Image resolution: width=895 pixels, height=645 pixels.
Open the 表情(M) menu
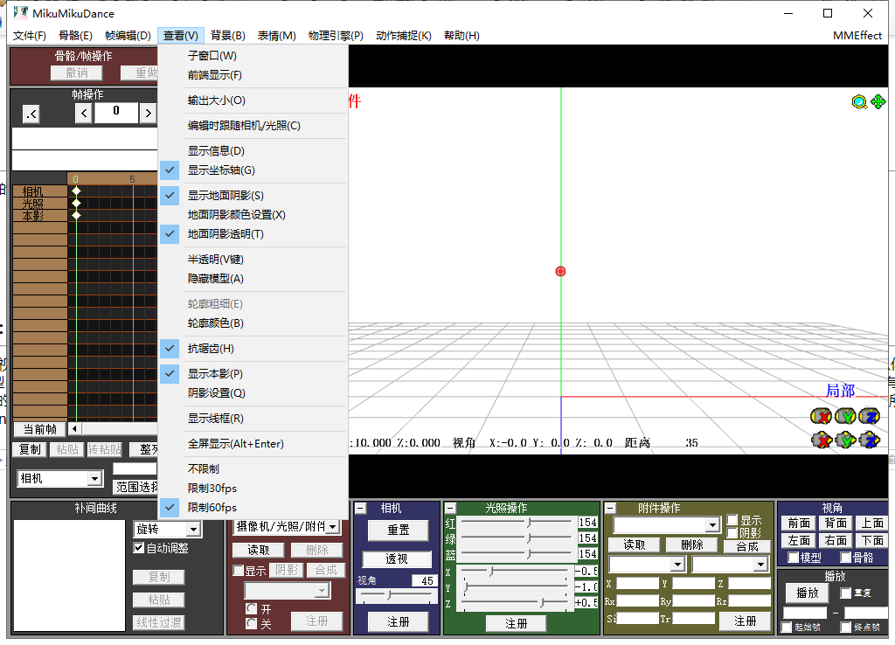(277, 35)
